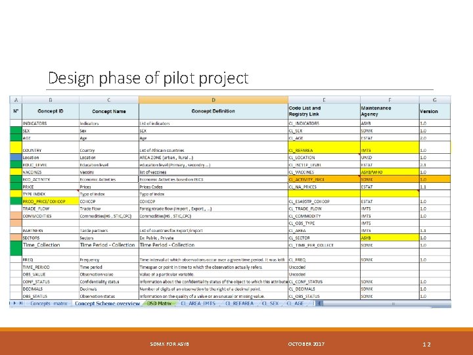Select the PARTNERS concept ID cell

[x=51, y=230]
